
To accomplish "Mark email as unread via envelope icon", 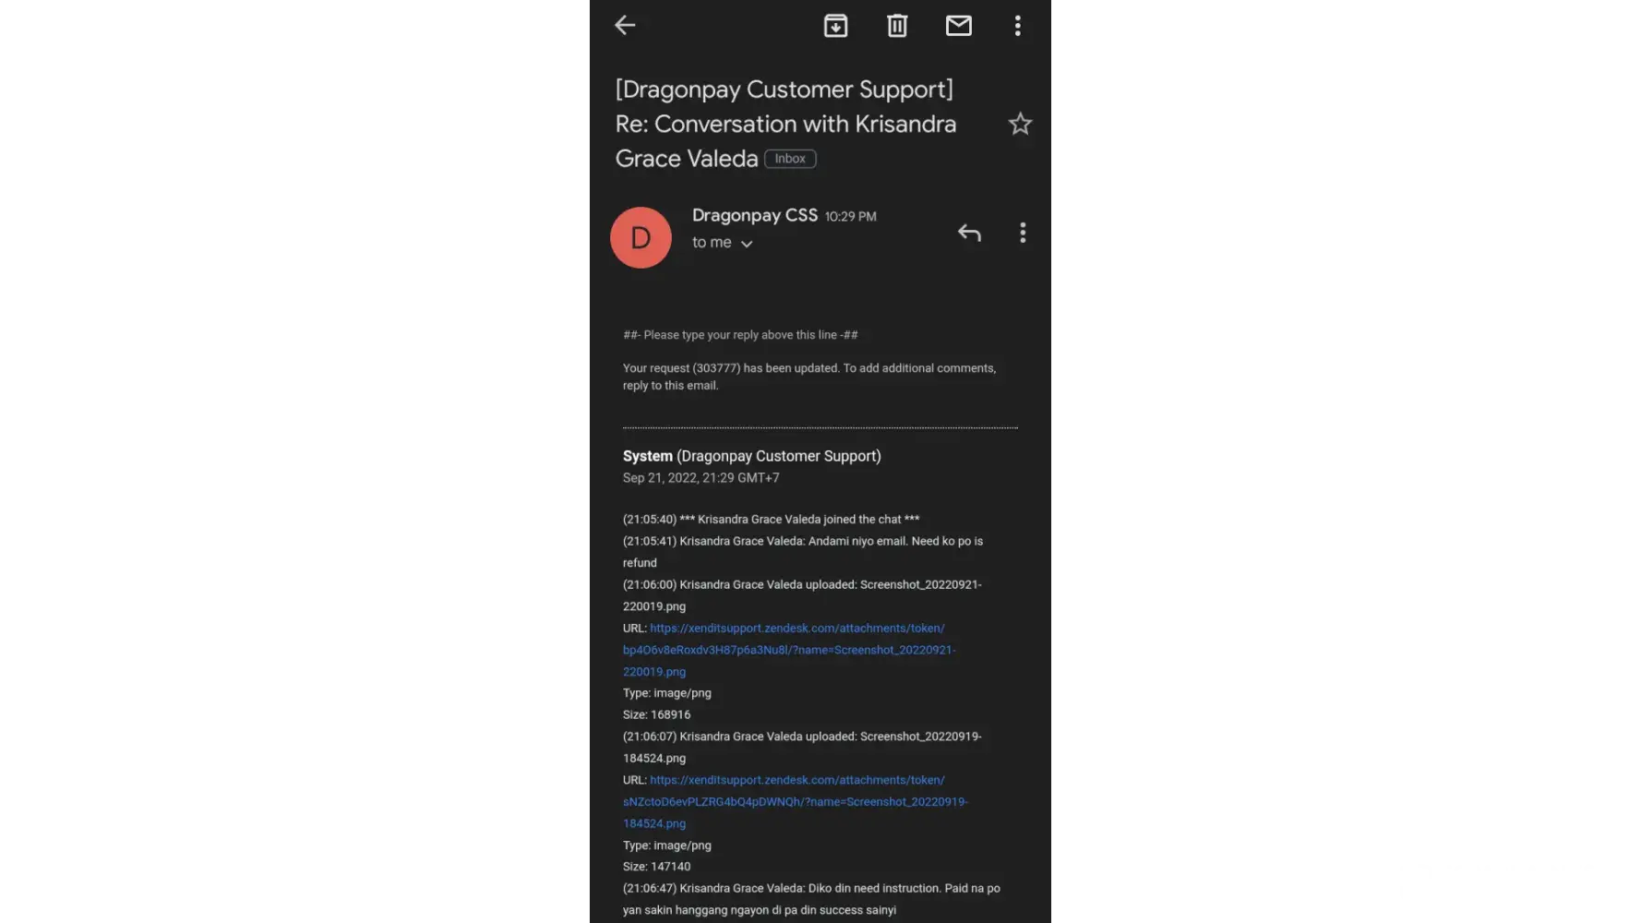I will [959, 26].
